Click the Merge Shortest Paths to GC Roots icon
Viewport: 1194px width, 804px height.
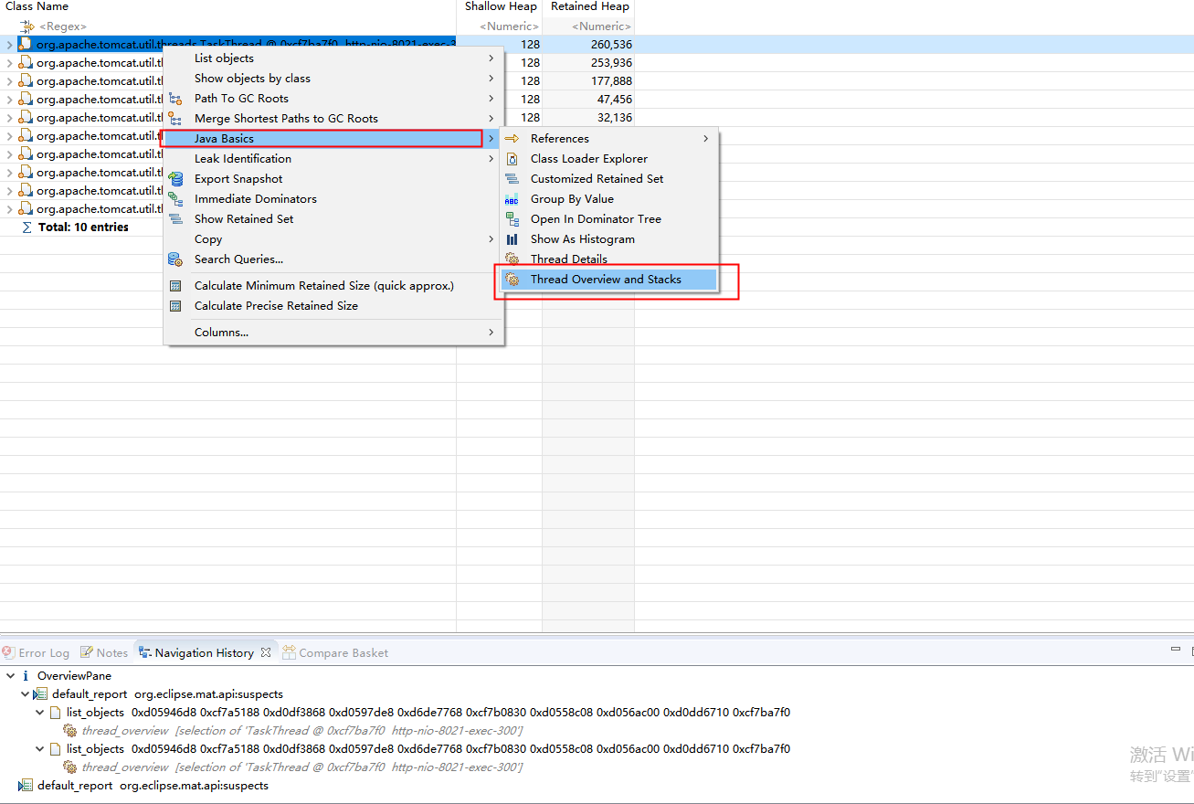[176, 118]
